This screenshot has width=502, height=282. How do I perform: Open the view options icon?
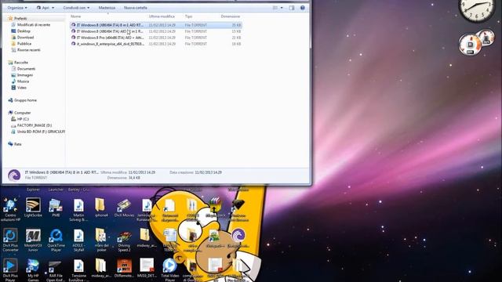click(x=275, y=8)
